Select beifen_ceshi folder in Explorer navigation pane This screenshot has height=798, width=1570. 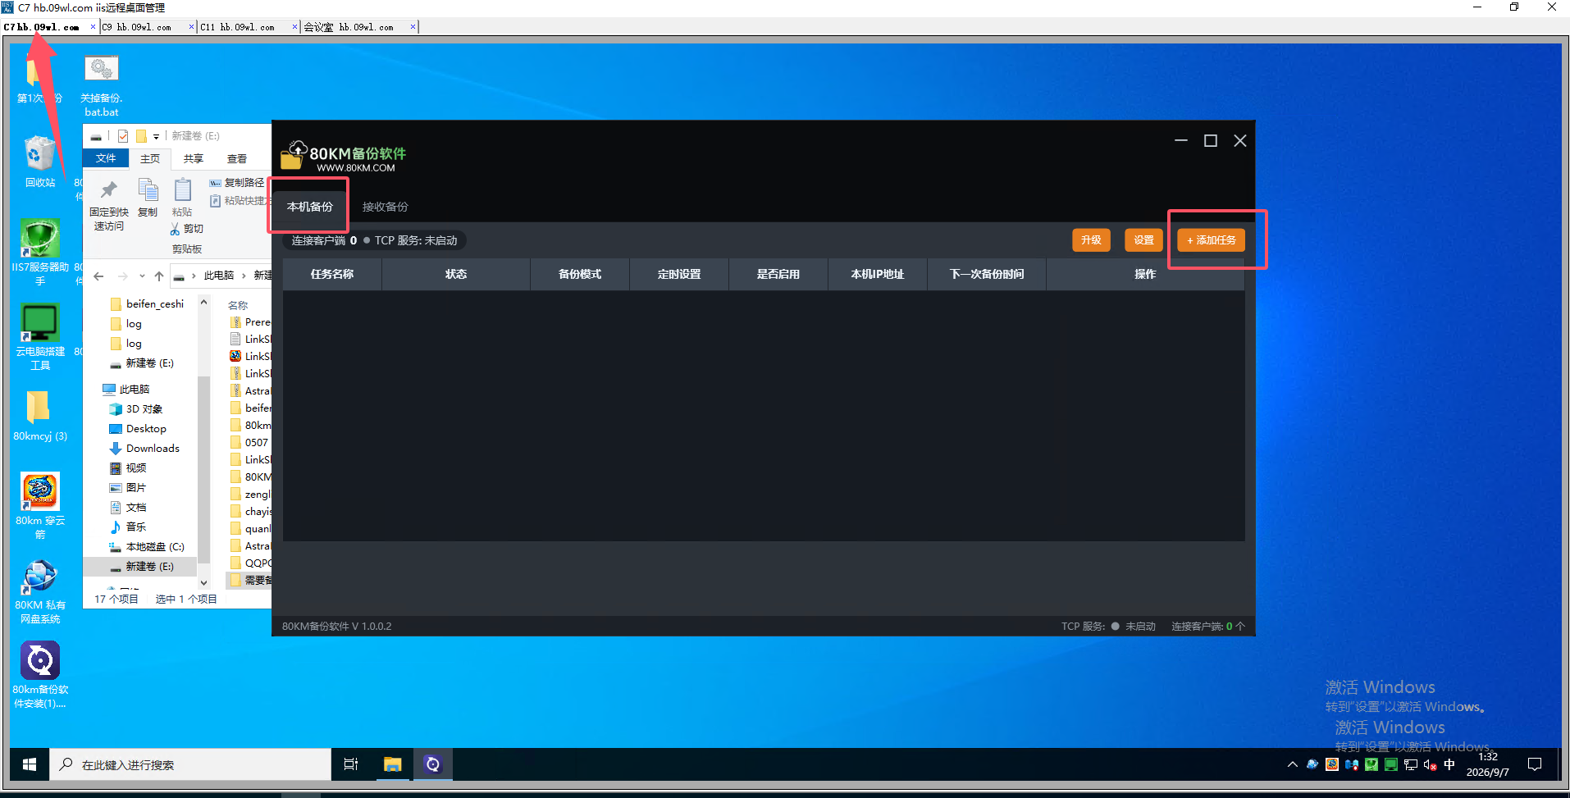(x=147, y=304)
